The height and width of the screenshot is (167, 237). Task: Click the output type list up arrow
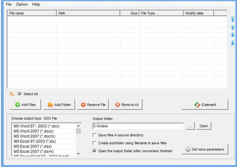pos(78,126)
